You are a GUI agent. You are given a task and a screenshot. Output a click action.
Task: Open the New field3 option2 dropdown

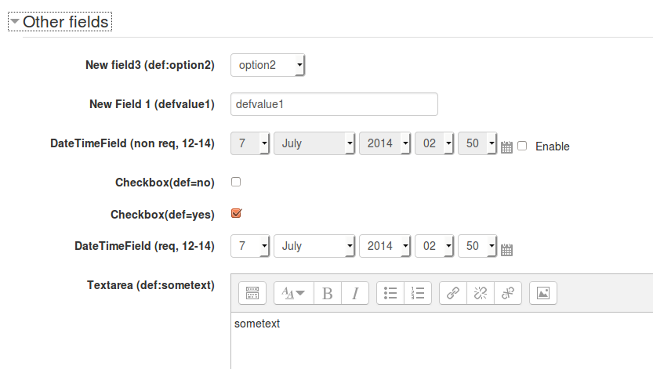pos(268,65)
